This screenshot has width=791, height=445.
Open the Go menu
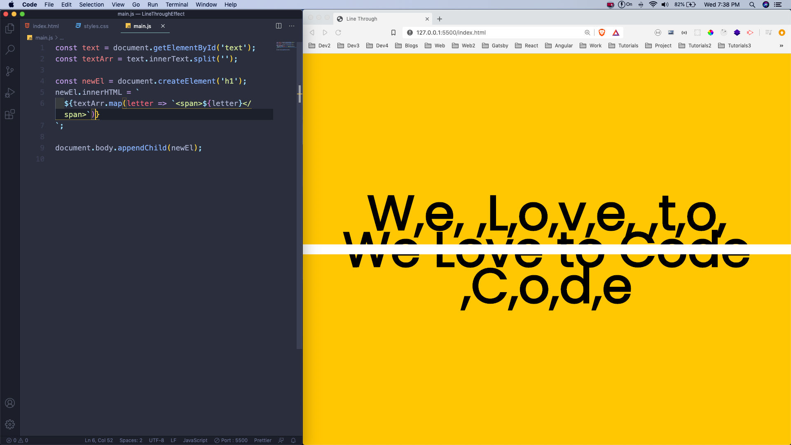coord(136,5)
